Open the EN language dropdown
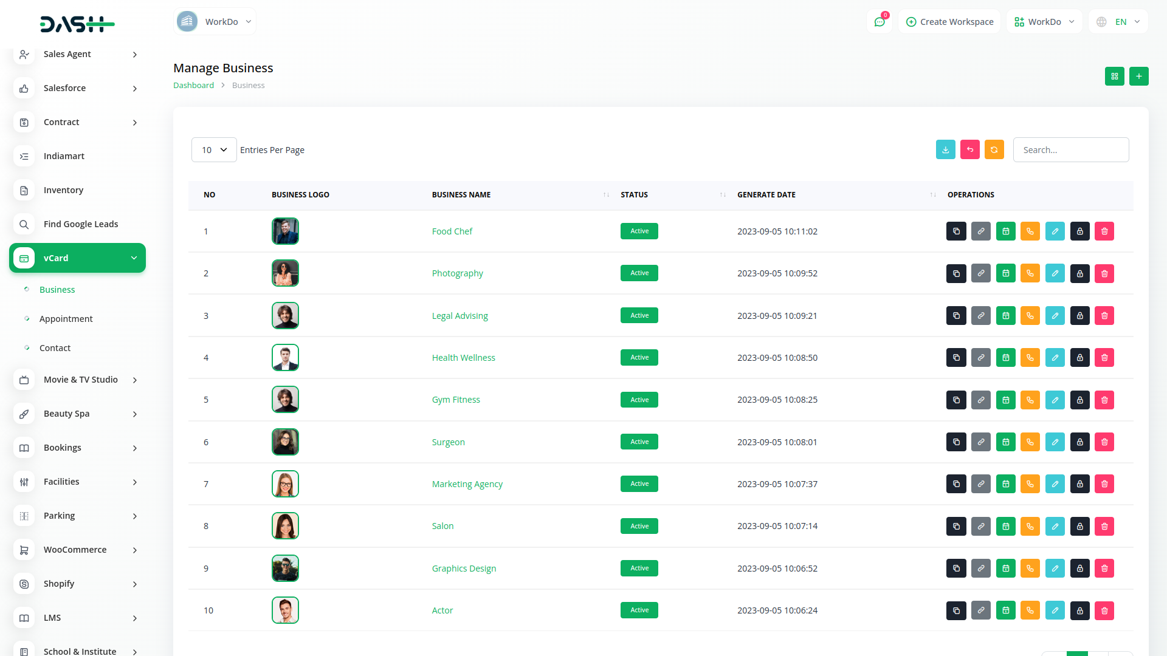Image resolution: width=1167 pixels, height=656 pixels. pos(1118,22)
